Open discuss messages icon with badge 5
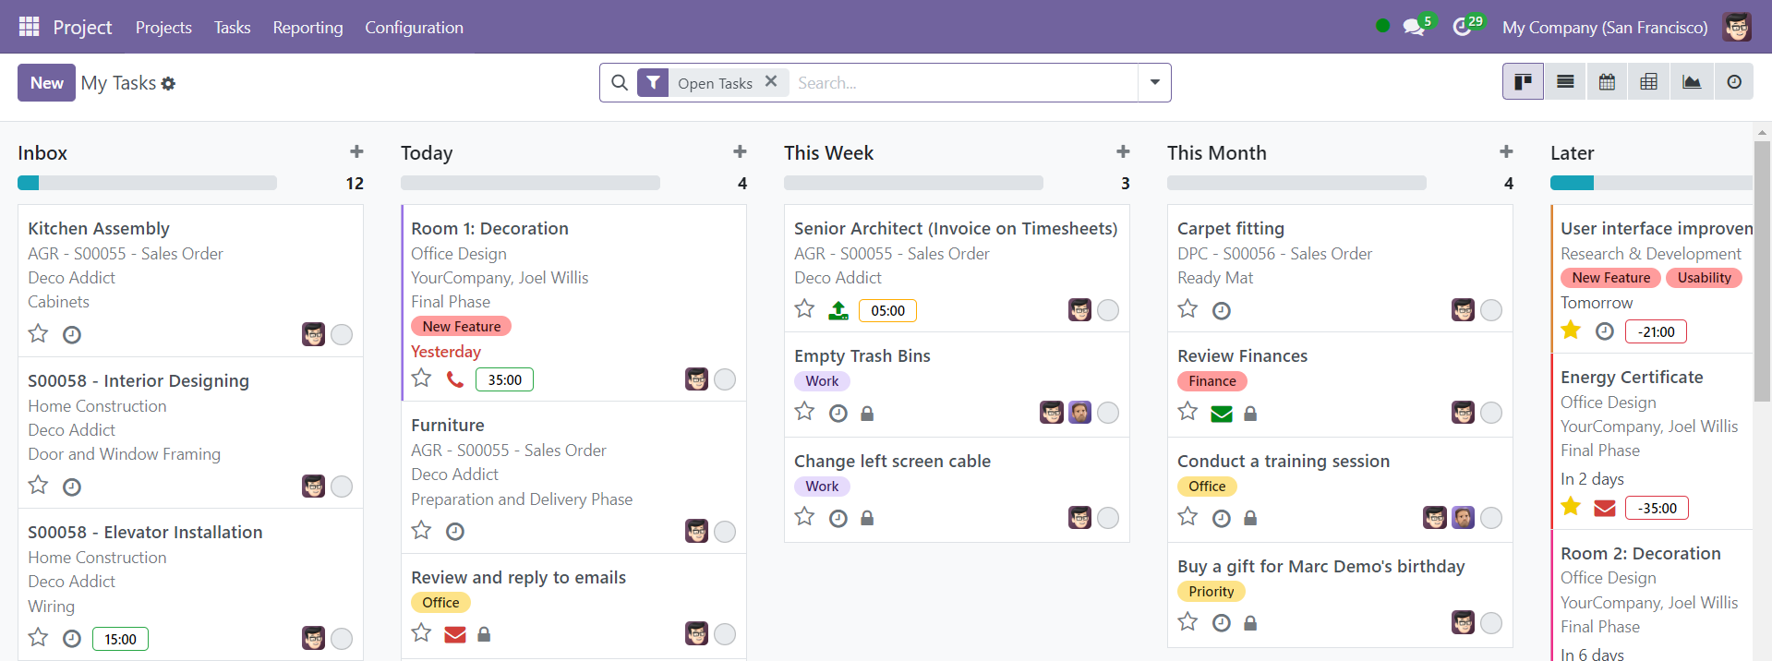The image size is (1772, 661). click(x=1414, y=27)
